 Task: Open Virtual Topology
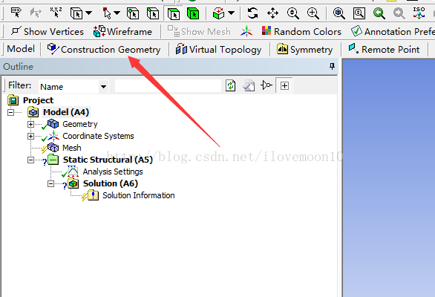tap(218, 50)
